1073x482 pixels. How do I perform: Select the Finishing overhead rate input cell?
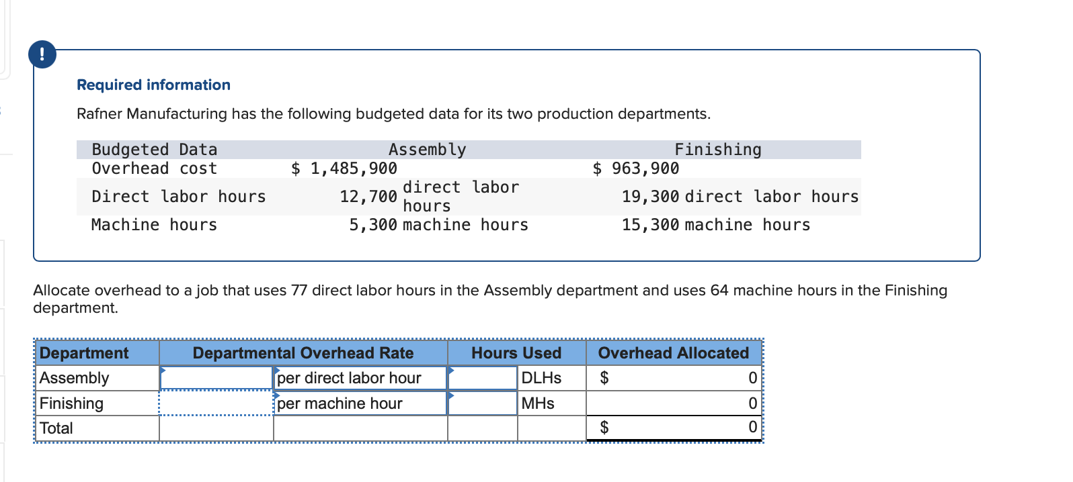pos(216,403)
